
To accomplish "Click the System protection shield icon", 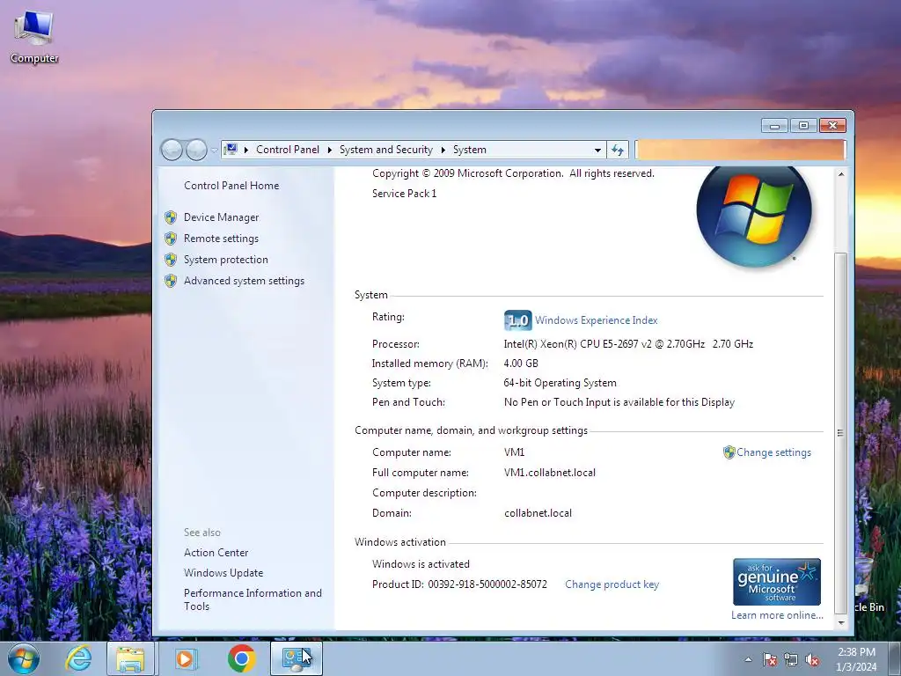I will pos(171,260).
